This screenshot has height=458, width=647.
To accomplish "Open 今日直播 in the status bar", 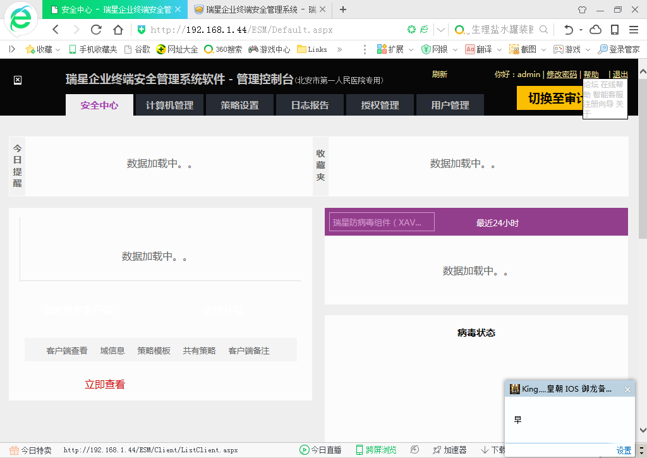I will coord(320,450).
